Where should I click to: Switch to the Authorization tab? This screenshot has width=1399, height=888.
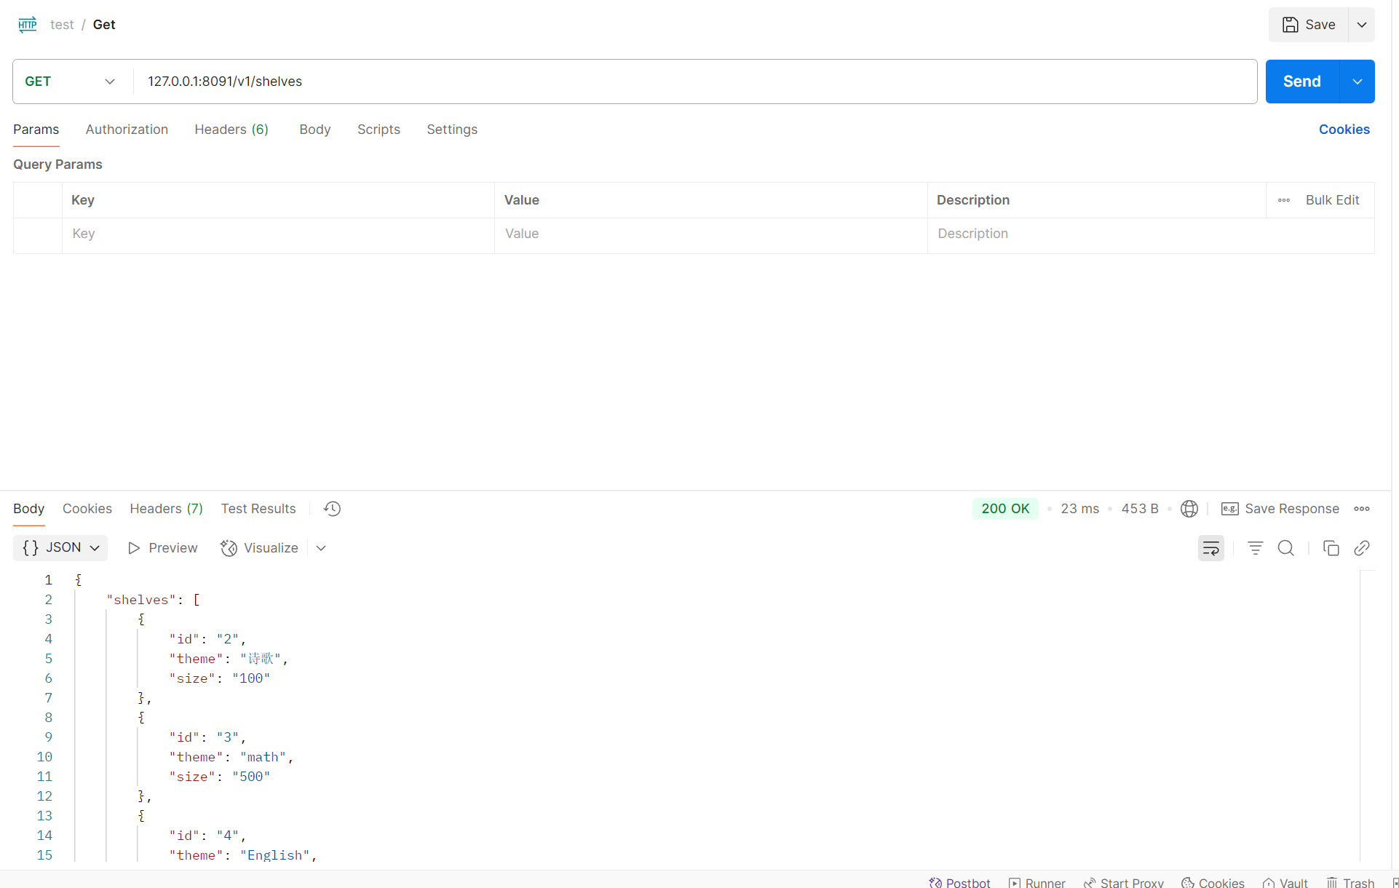click(x=127, y=130)
